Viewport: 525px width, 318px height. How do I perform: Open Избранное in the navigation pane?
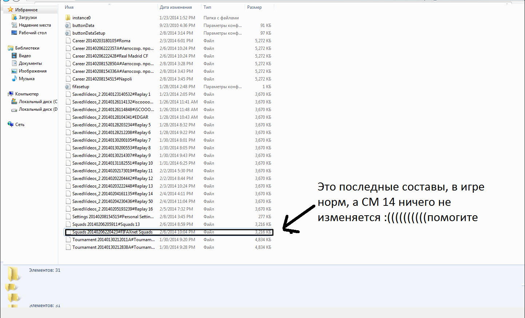26,10
